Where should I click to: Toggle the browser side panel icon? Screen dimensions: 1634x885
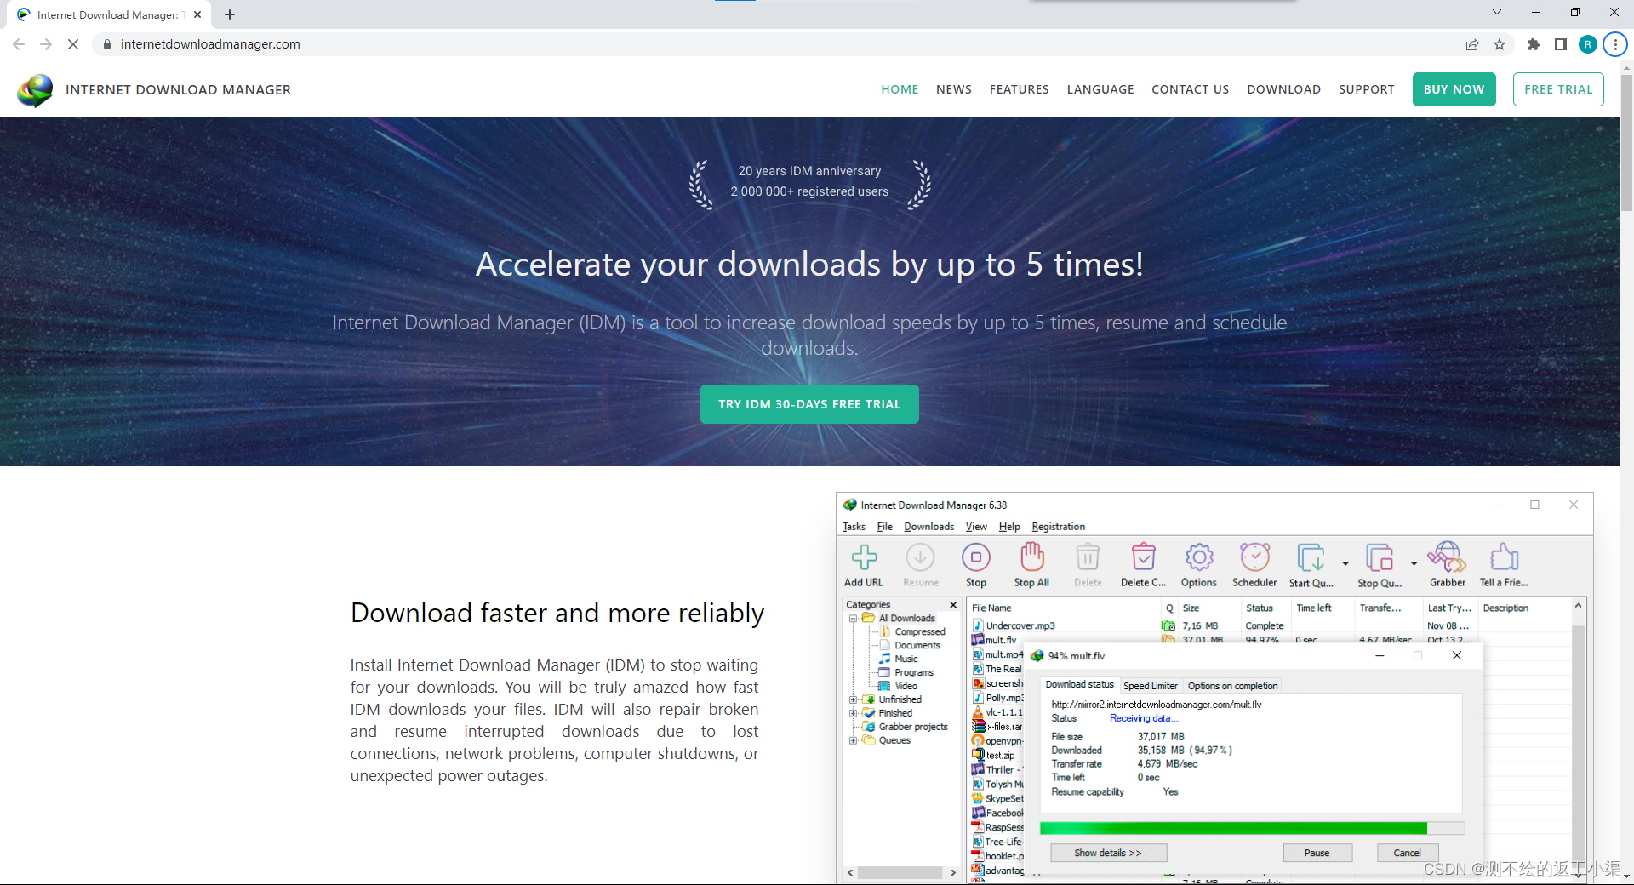tap(1561, 44)
